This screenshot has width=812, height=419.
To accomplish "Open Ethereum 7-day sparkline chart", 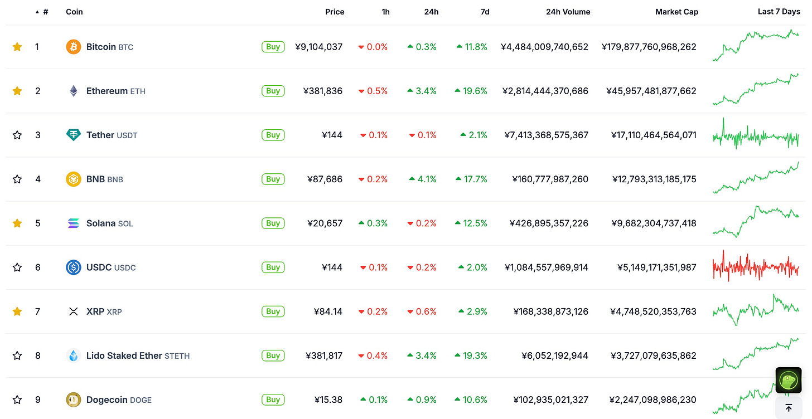I will (756, 89).
